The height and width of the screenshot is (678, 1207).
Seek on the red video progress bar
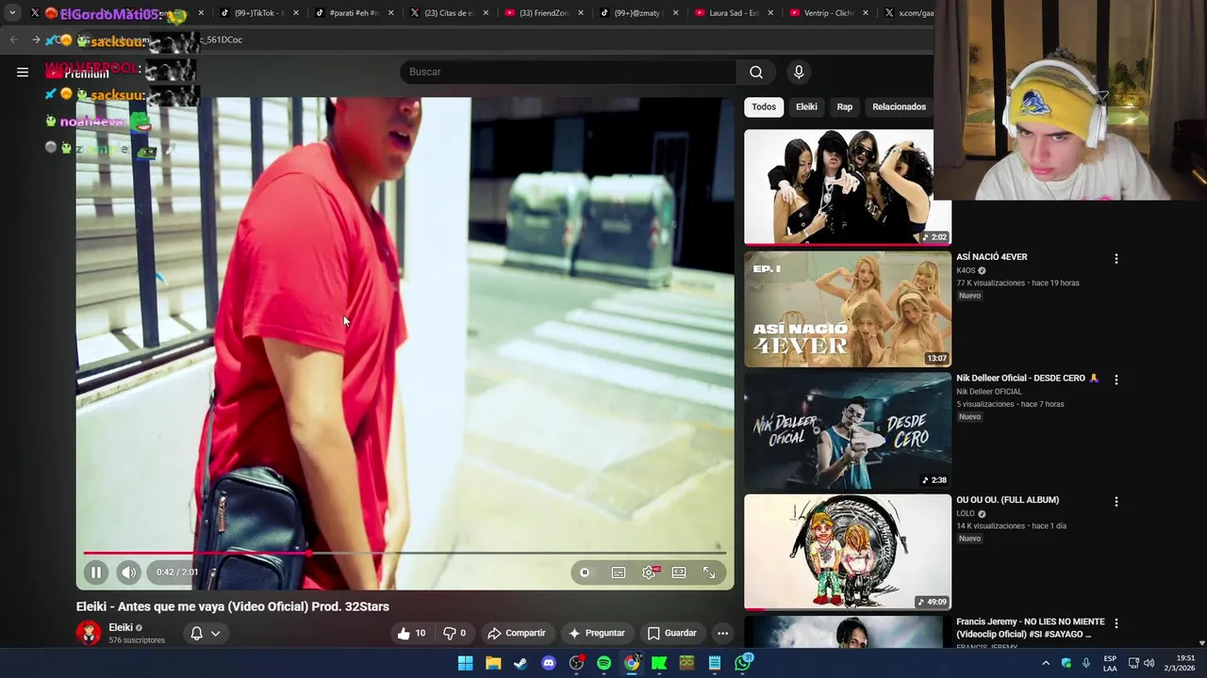[404, 554]
